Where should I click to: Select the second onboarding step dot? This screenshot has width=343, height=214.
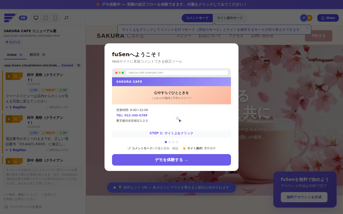[x=170, y=142]
